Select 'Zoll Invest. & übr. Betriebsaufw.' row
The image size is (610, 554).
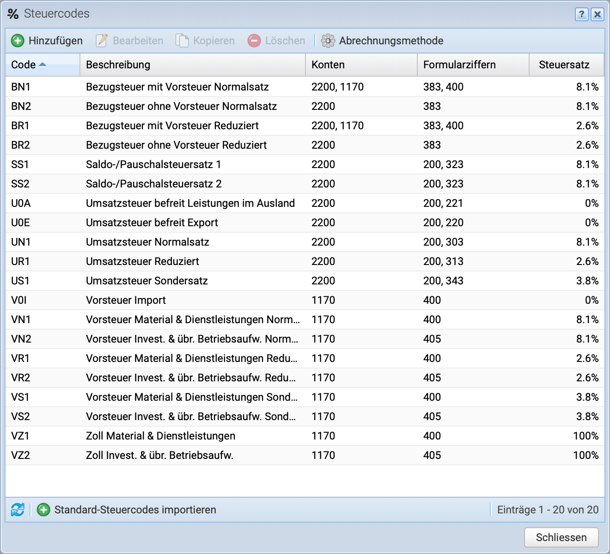click(x=305, y=455)
